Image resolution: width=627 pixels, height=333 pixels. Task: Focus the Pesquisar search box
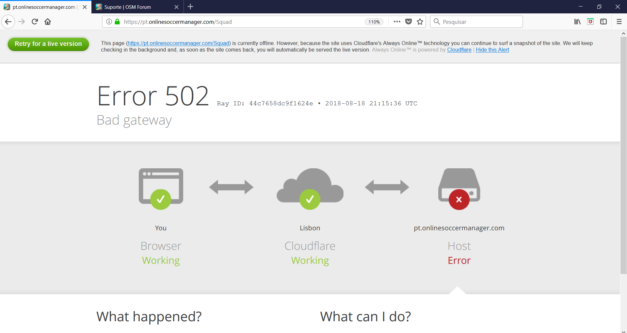(476, 22)
